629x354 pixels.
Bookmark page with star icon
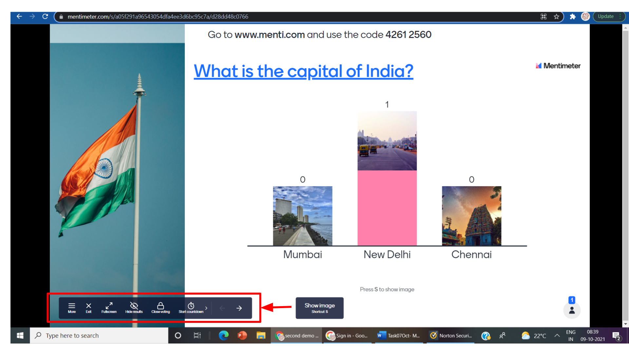point(556,17)
